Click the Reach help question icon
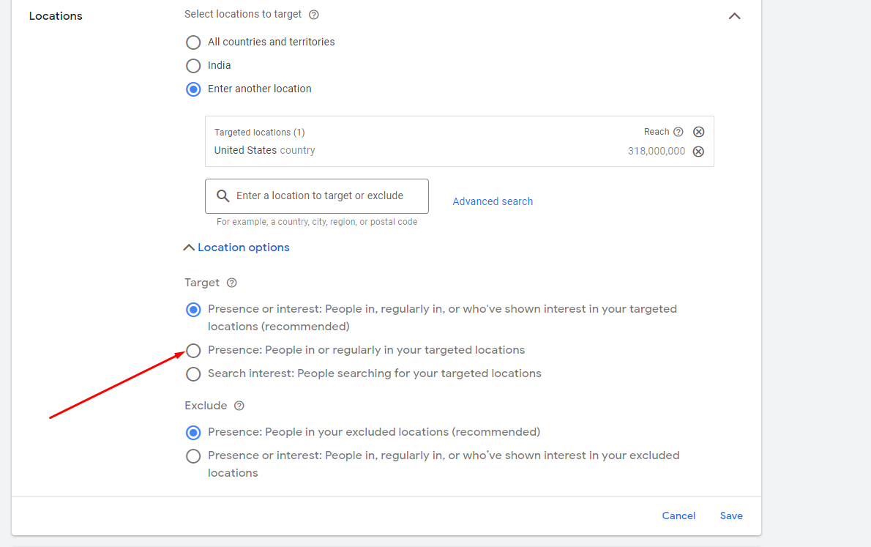The height and width of the screenshot is (547, 871). 679,132
